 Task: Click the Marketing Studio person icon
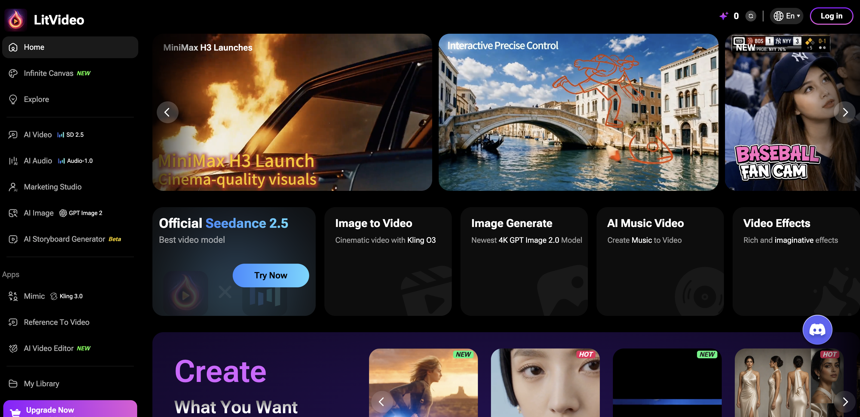click(x=13, y=187)
